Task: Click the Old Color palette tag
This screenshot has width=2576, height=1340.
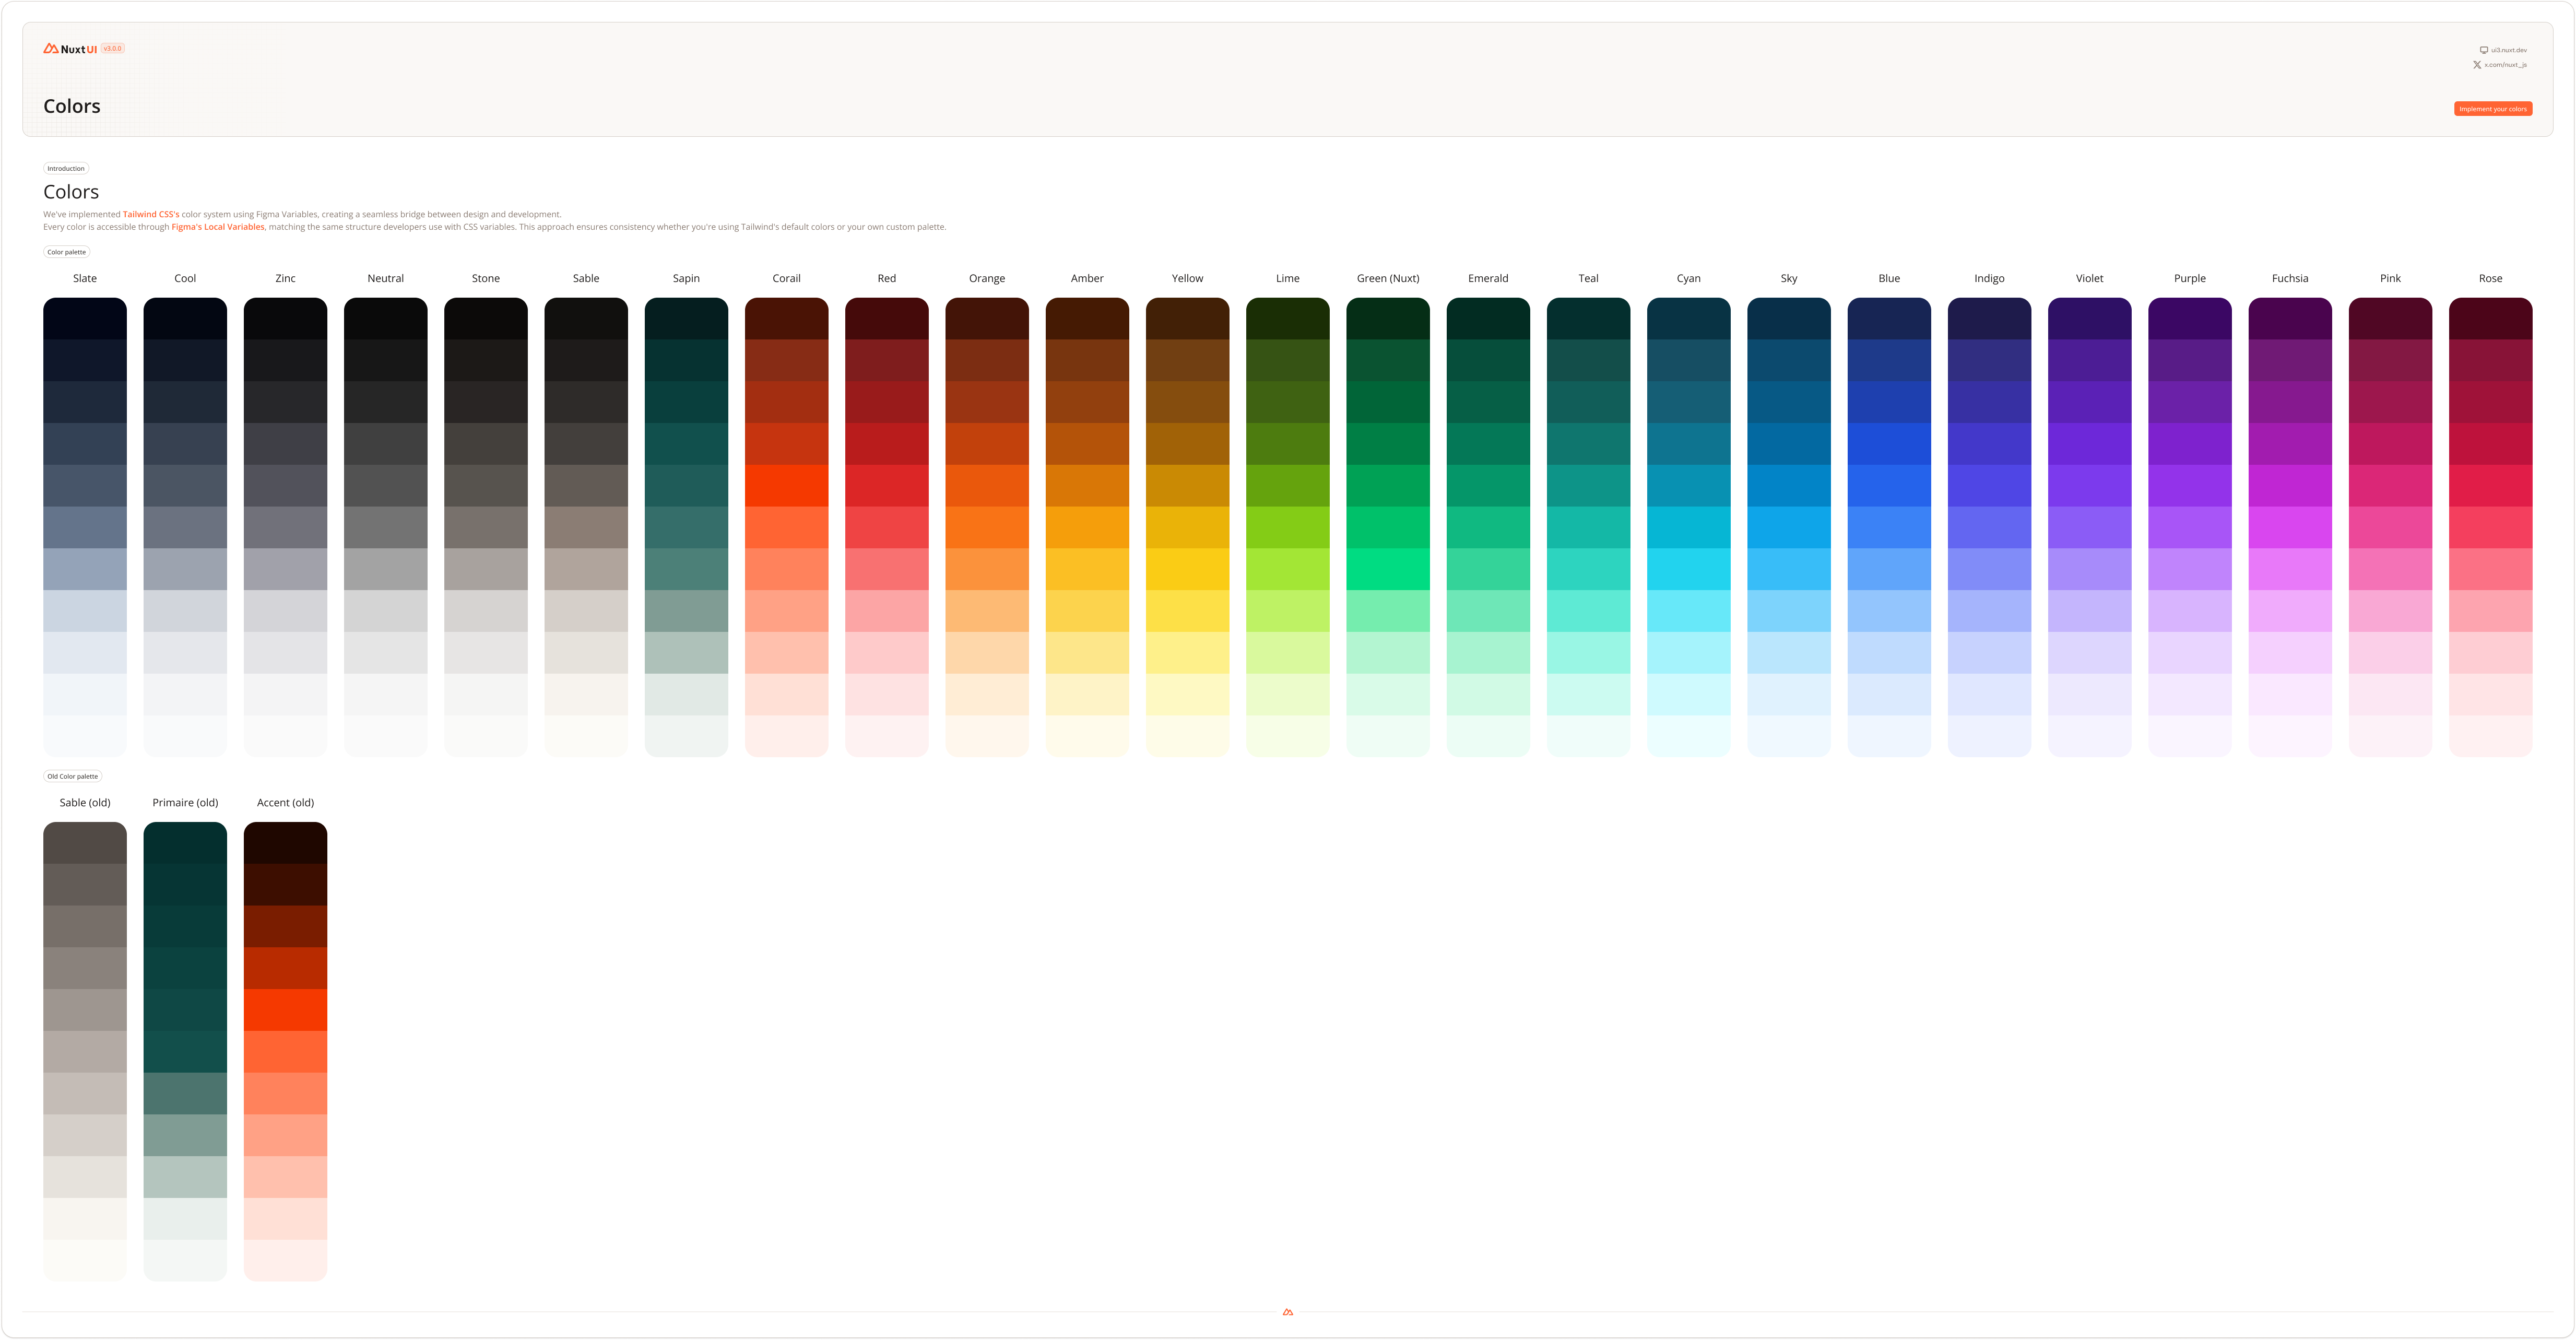Action: [73, 776]
